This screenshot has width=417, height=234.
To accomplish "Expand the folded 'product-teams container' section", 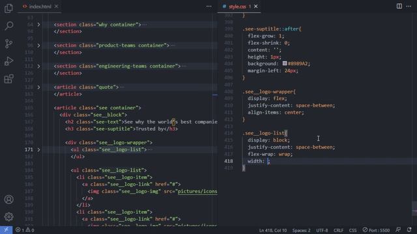I will coord(38,45).
